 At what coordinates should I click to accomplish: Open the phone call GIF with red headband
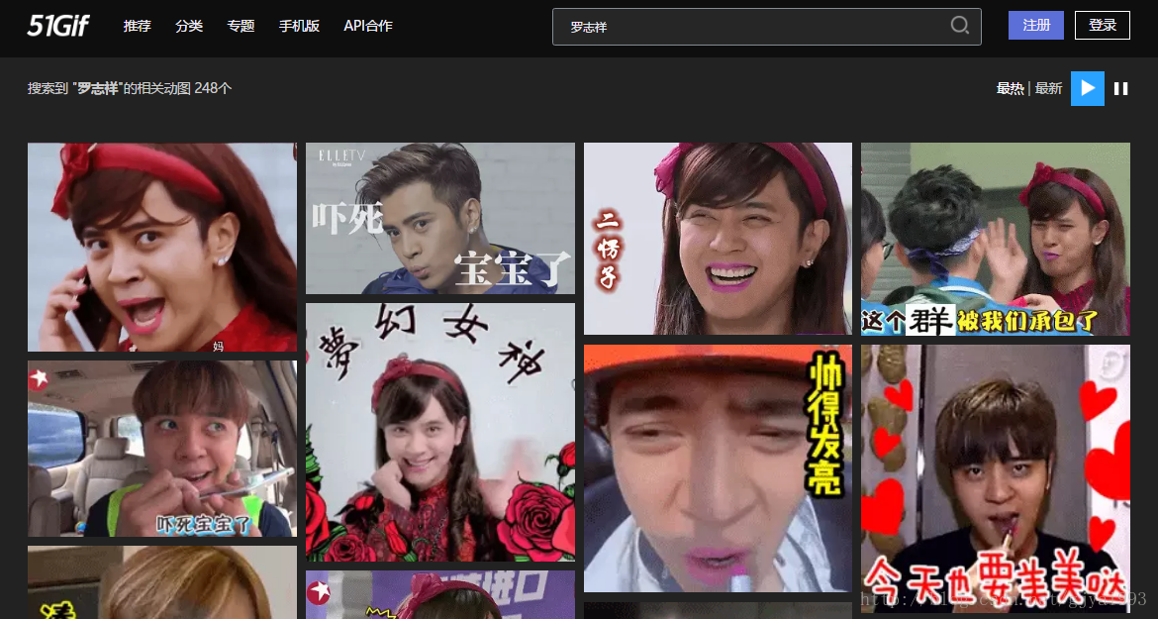pyautogui.click(x=161, y=247)
